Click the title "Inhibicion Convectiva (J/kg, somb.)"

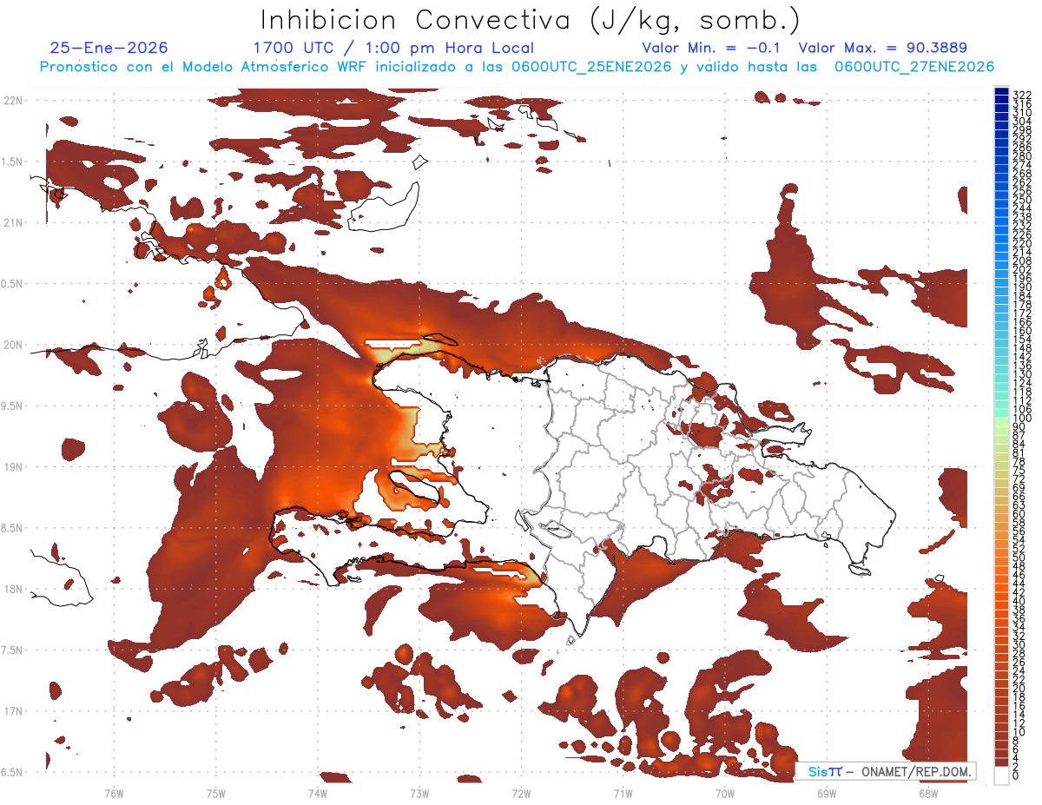click(531, 21)
